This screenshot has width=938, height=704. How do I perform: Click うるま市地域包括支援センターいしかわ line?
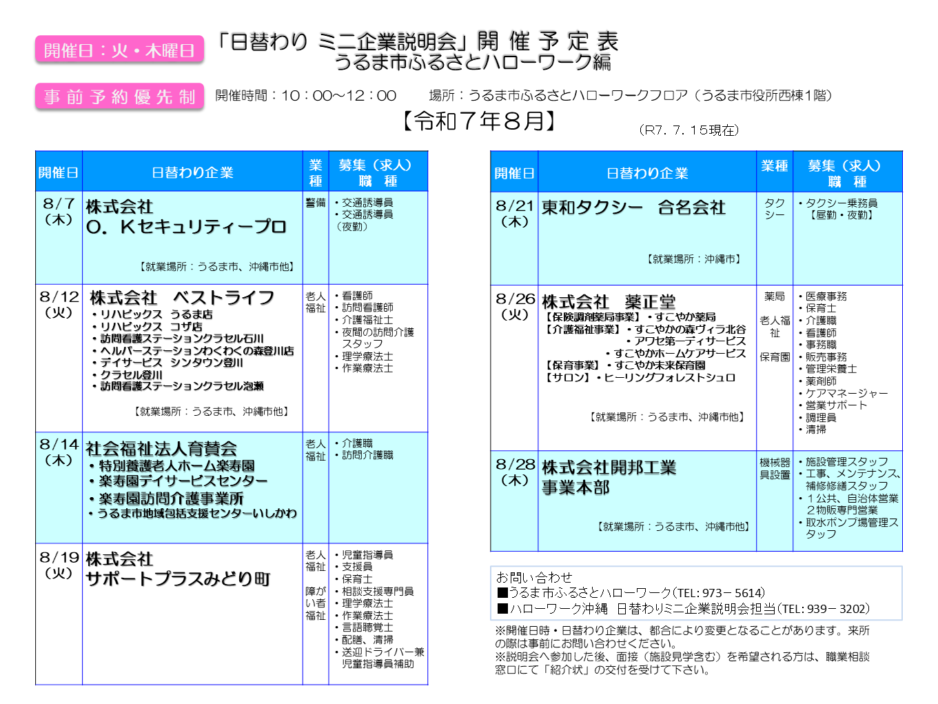192,514
